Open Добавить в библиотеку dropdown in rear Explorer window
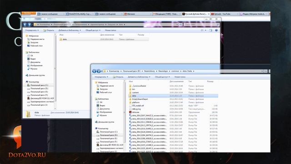Screen dimensions: 291x164 (70, 31)
